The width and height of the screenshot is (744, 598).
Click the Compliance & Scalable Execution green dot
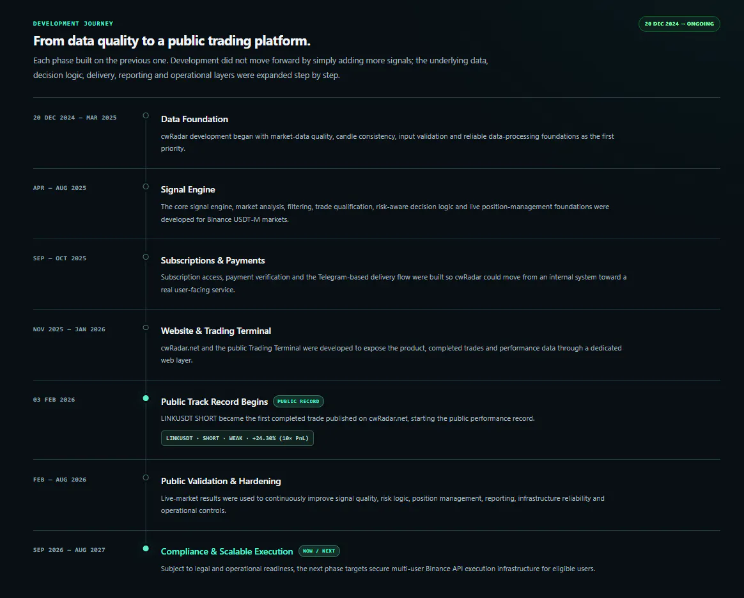(146, 549)
